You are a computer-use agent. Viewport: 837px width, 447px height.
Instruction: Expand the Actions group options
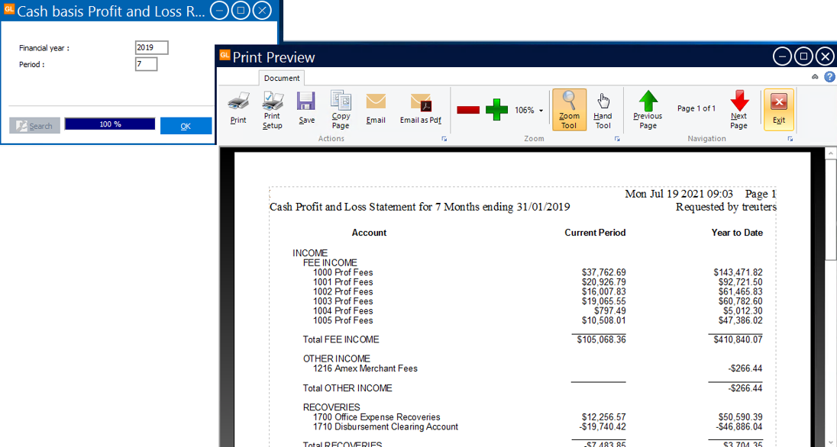(x=444, y=138)
